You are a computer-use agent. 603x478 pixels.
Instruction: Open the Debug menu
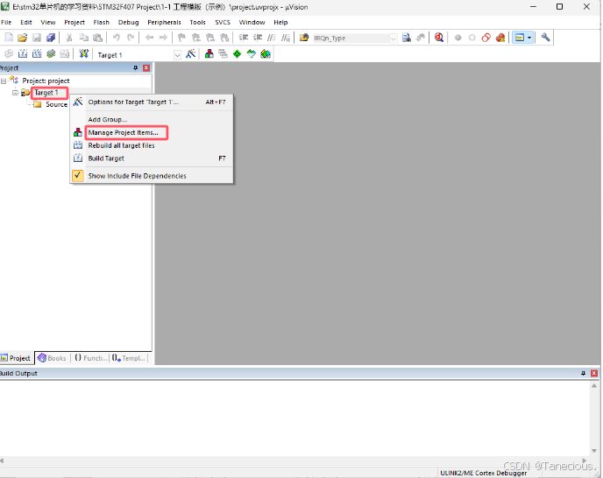point(129,22)
